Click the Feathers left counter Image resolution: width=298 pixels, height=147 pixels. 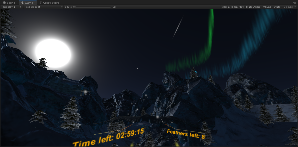[186, 134]
